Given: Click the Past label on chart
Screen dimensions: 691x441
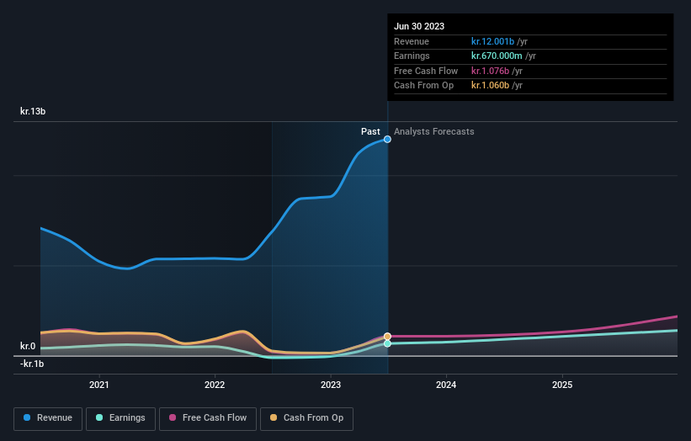Looking at the screenshot, I should pos(370,132).
